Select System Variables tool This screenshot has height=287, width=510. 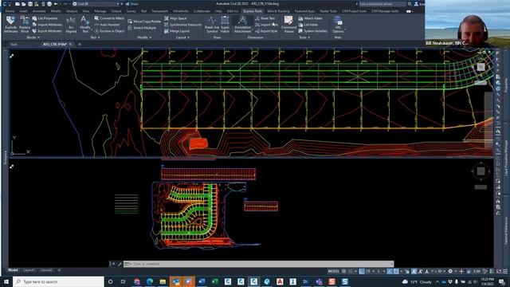tap(312, 31)
